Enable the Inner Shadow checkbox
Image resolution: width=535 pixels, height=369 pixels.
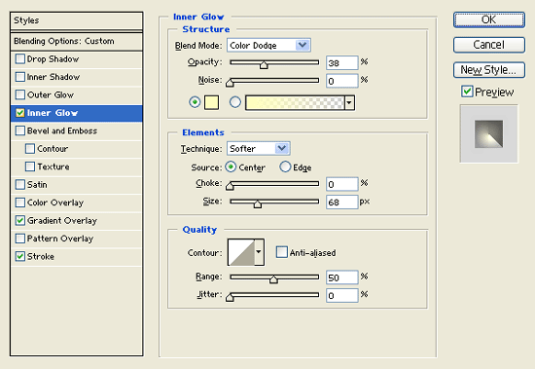pos(20,77)
